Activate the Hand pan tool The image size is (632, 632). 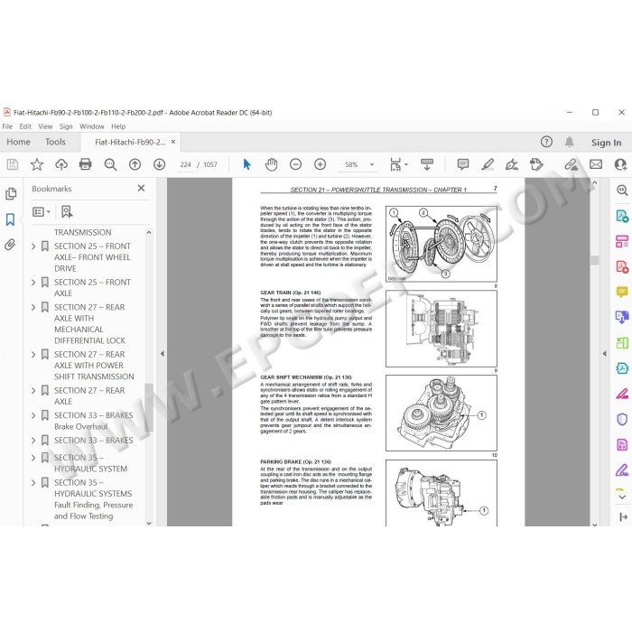[271, 164]
